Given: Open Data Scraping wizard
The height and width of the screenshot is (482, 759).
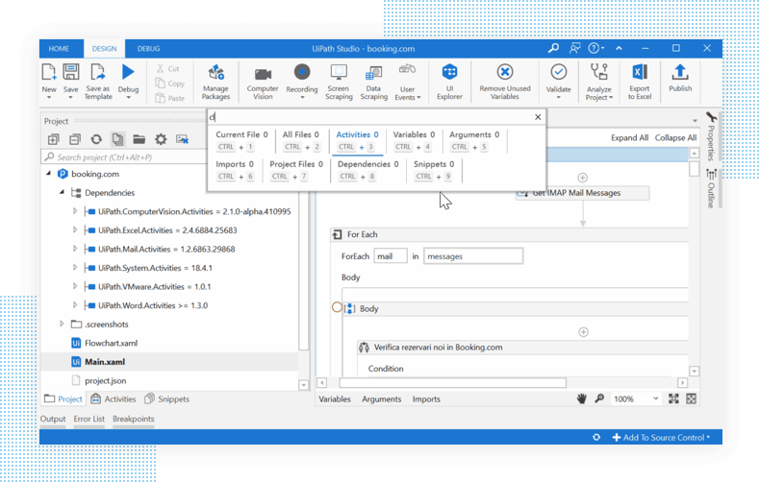Looking at the screenshot, I should 373,83.
